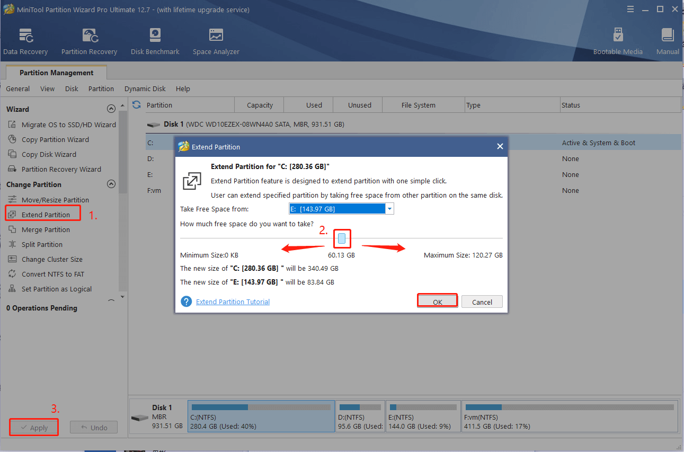Screen dimensions: 684x452
Task: Open the hamburger menu in title bar
Action: (x=630, y=9)
